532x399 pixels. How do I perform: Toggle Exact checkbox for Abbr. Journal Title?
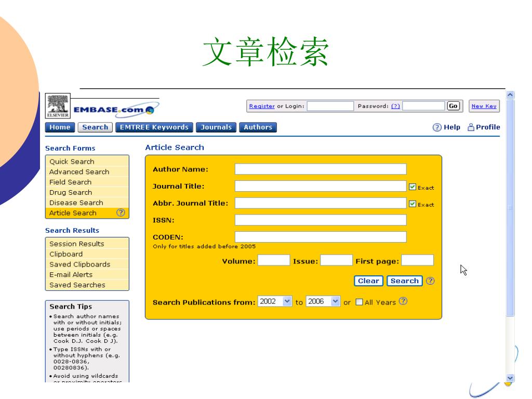point(412,204)
